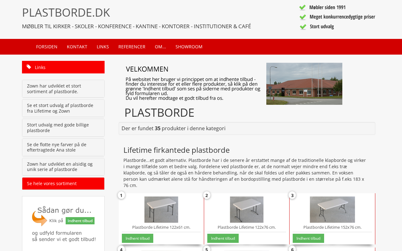Click 'Plastborde Lifetime 122x61 cm.' product name
The height and width of the screenshot is (251, 402).
click(161, 227)
